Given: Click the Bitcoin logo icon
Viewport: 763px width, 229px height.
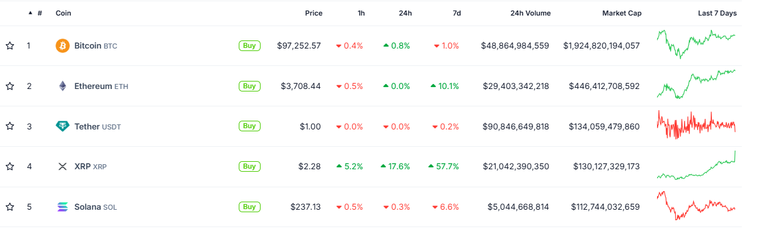Looking at the screenshot, I should (x=62, y=45).
